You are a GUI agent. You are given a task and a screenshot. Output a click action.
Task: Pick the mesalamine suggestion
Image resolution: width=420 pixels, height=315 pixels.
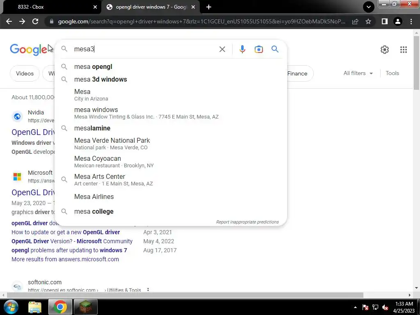pyautogui.click(x=171, y=128)
